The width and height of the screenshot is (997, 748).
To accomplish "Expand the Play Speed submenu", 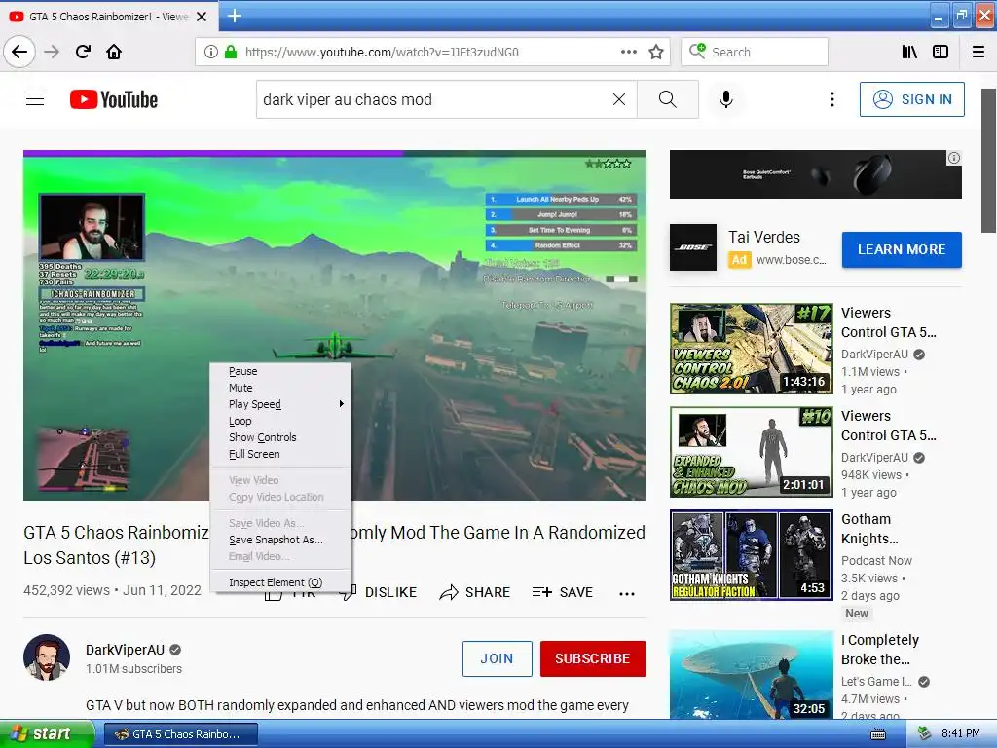I will [x=280, y=404].
